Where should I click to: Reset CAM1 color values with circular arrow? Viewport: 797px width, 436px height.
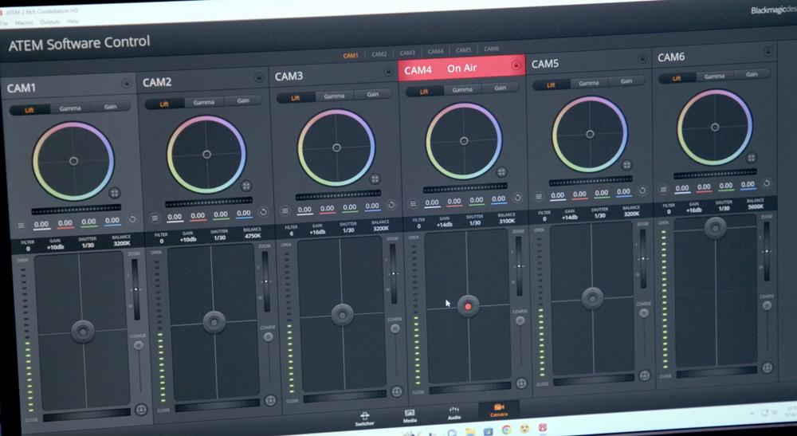pos(132,219)
